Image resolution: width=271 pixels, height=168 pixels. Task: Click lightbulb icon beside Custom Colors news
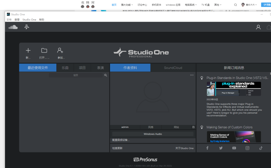pyautogui.click(x=202, y=127)
